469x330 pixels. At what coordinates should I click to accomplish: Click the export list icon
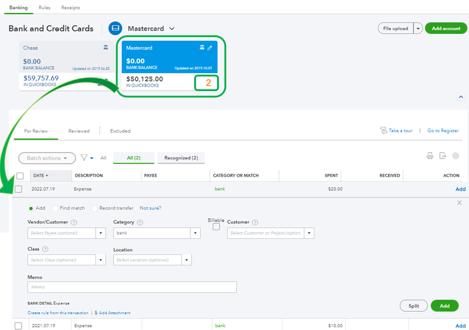pos(443,155)
